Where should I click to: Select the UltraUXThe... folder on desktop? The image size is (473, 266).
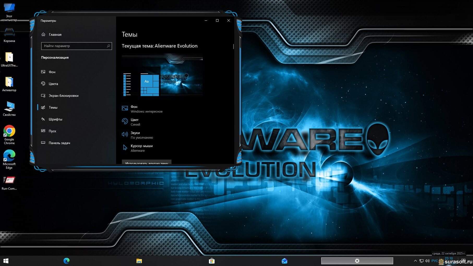(9, 59)
